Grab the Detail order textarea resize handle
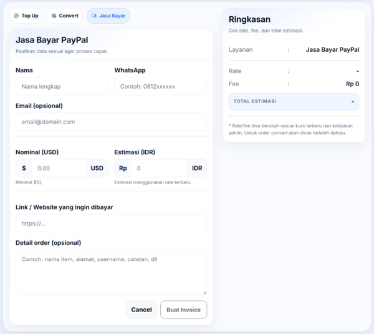 (205, 292)
